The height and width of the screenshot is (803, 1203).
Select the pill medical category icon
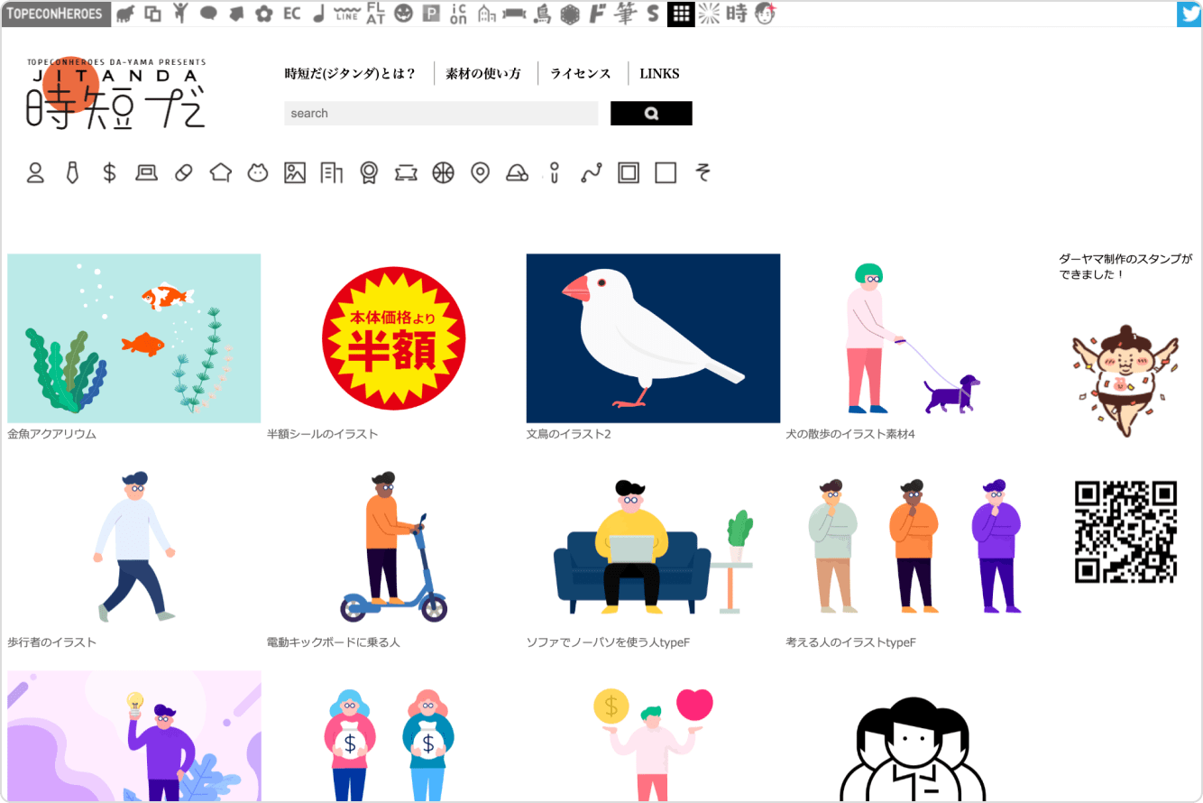(183, 172)
